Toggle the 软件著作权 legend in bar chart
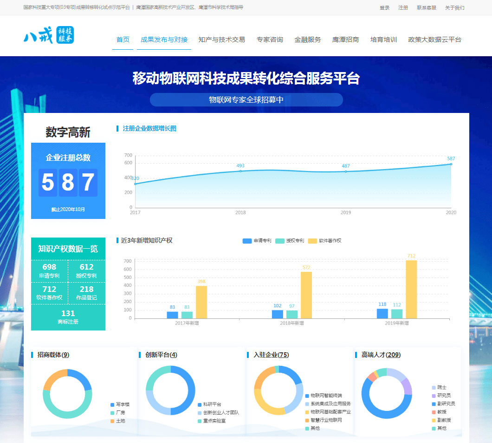Image resolution: width=492 pixels, height=443 pixels. pyautogui.click(x=324, y=241)
